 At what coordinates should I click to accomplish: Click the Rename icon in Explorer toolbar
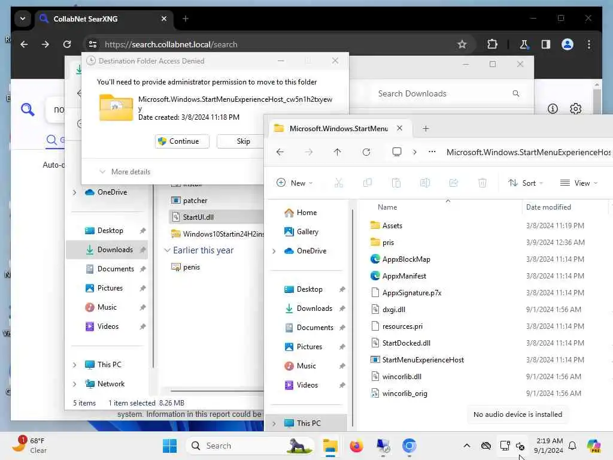425,183
